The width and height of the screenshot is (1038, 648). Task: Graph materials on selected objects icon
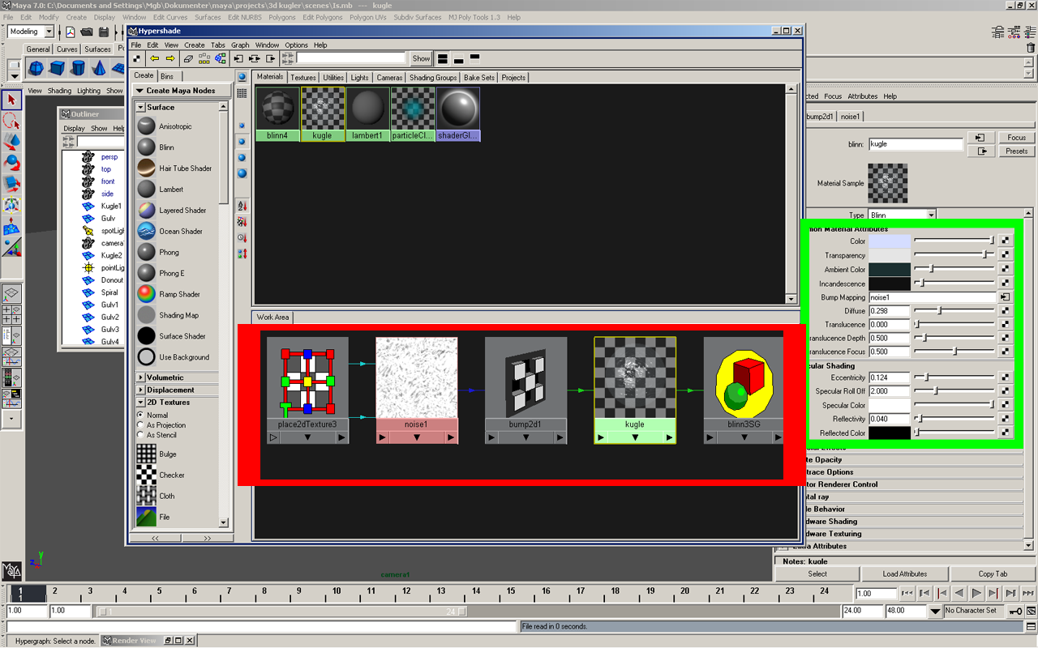(220, 58)
